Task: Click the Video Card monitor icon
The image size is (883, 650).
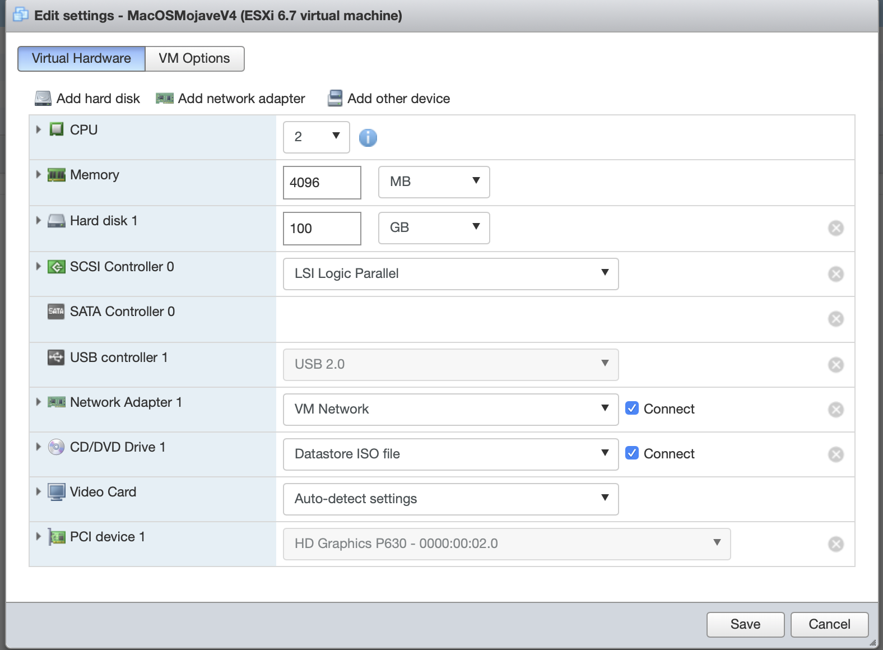Action: pyautogui.click(x=57, y=492)
